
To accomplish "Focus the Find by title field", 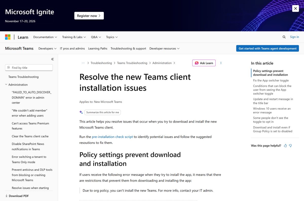I will coord(29,68).
